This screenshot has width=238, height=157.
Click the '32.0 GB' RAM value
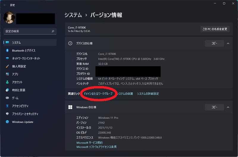pos(103,64)
